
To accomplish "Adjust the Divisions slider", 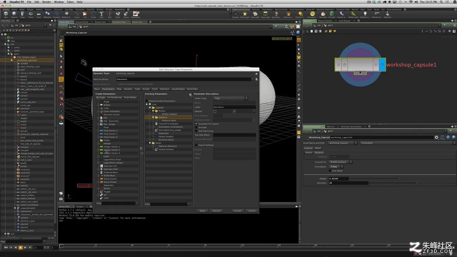I will 416,183.
